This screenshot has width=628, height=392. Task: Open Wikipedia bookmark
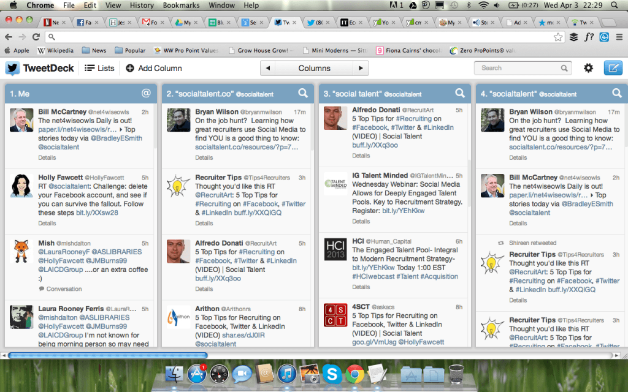(56, 50)
